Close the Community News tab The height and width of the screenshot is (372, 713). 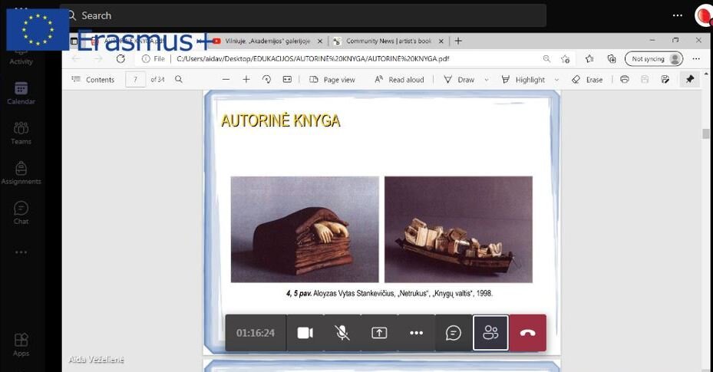pyautogui.click(x=441, y=41)
